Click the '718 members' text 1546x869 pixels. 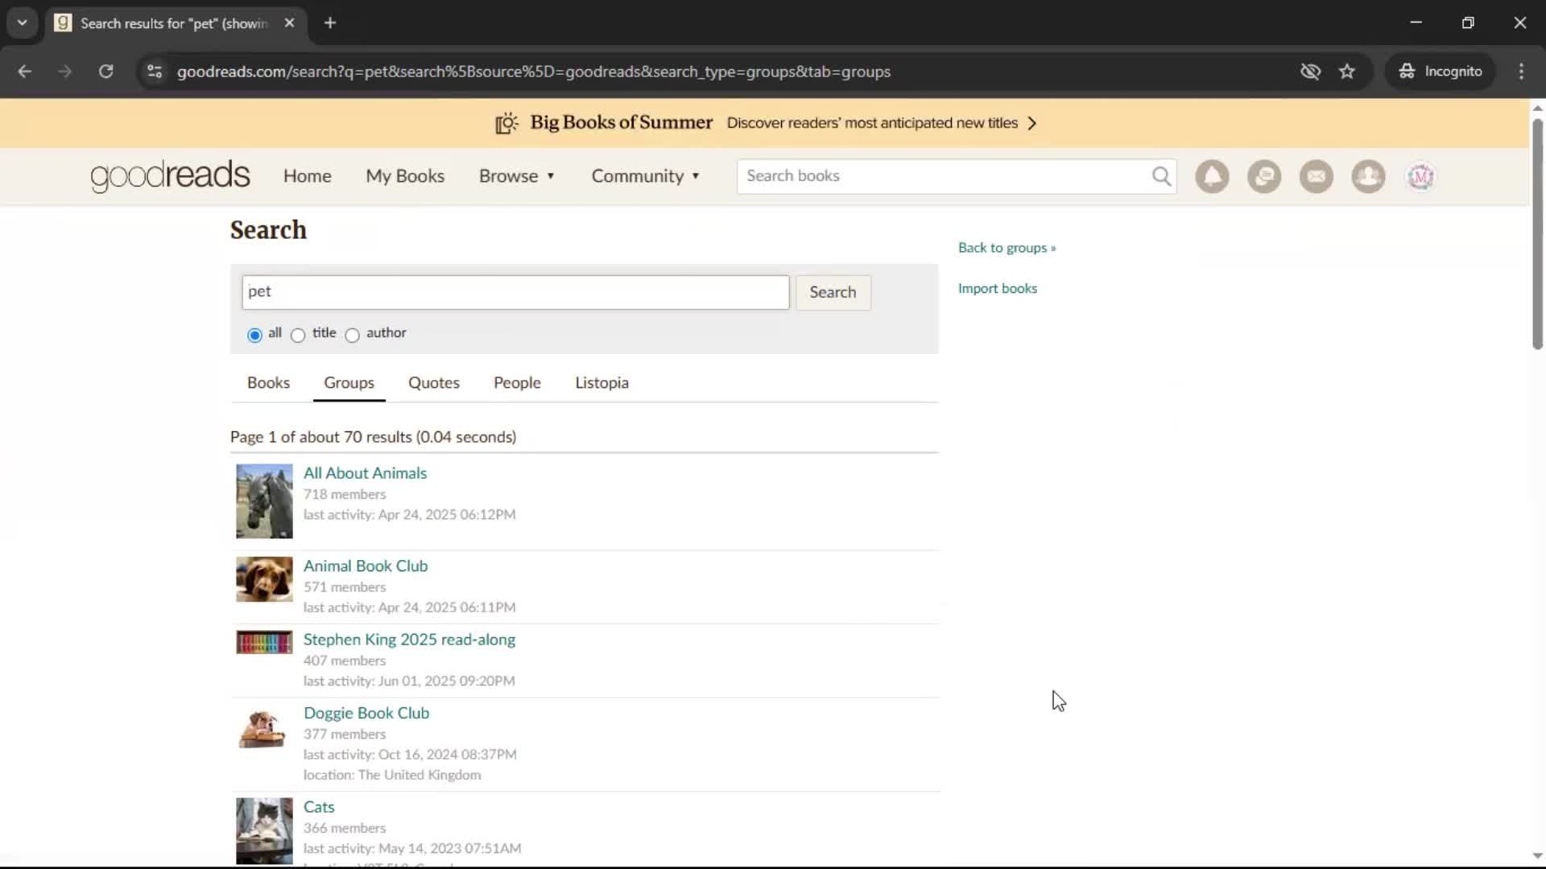coord(345,495)
